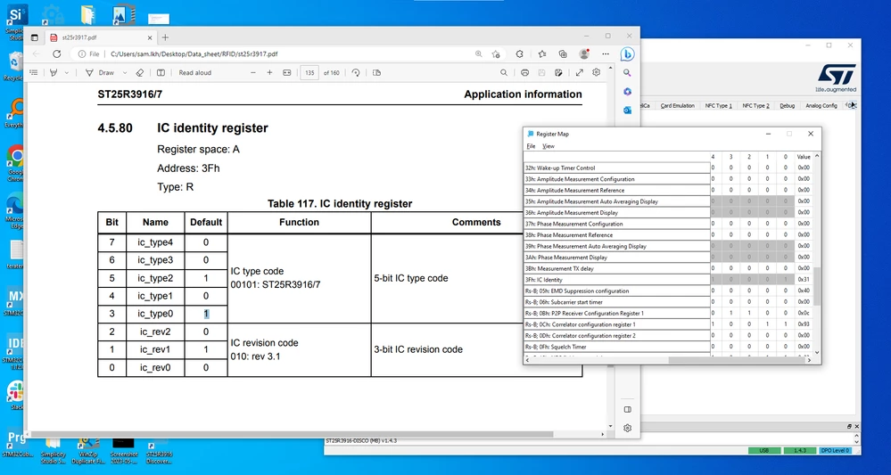Toggle bit 3 of P2P Receiver Configuration Register 1
Image resolution: width=891 pixels, height=475 pixels.
(x=730, y=313)
